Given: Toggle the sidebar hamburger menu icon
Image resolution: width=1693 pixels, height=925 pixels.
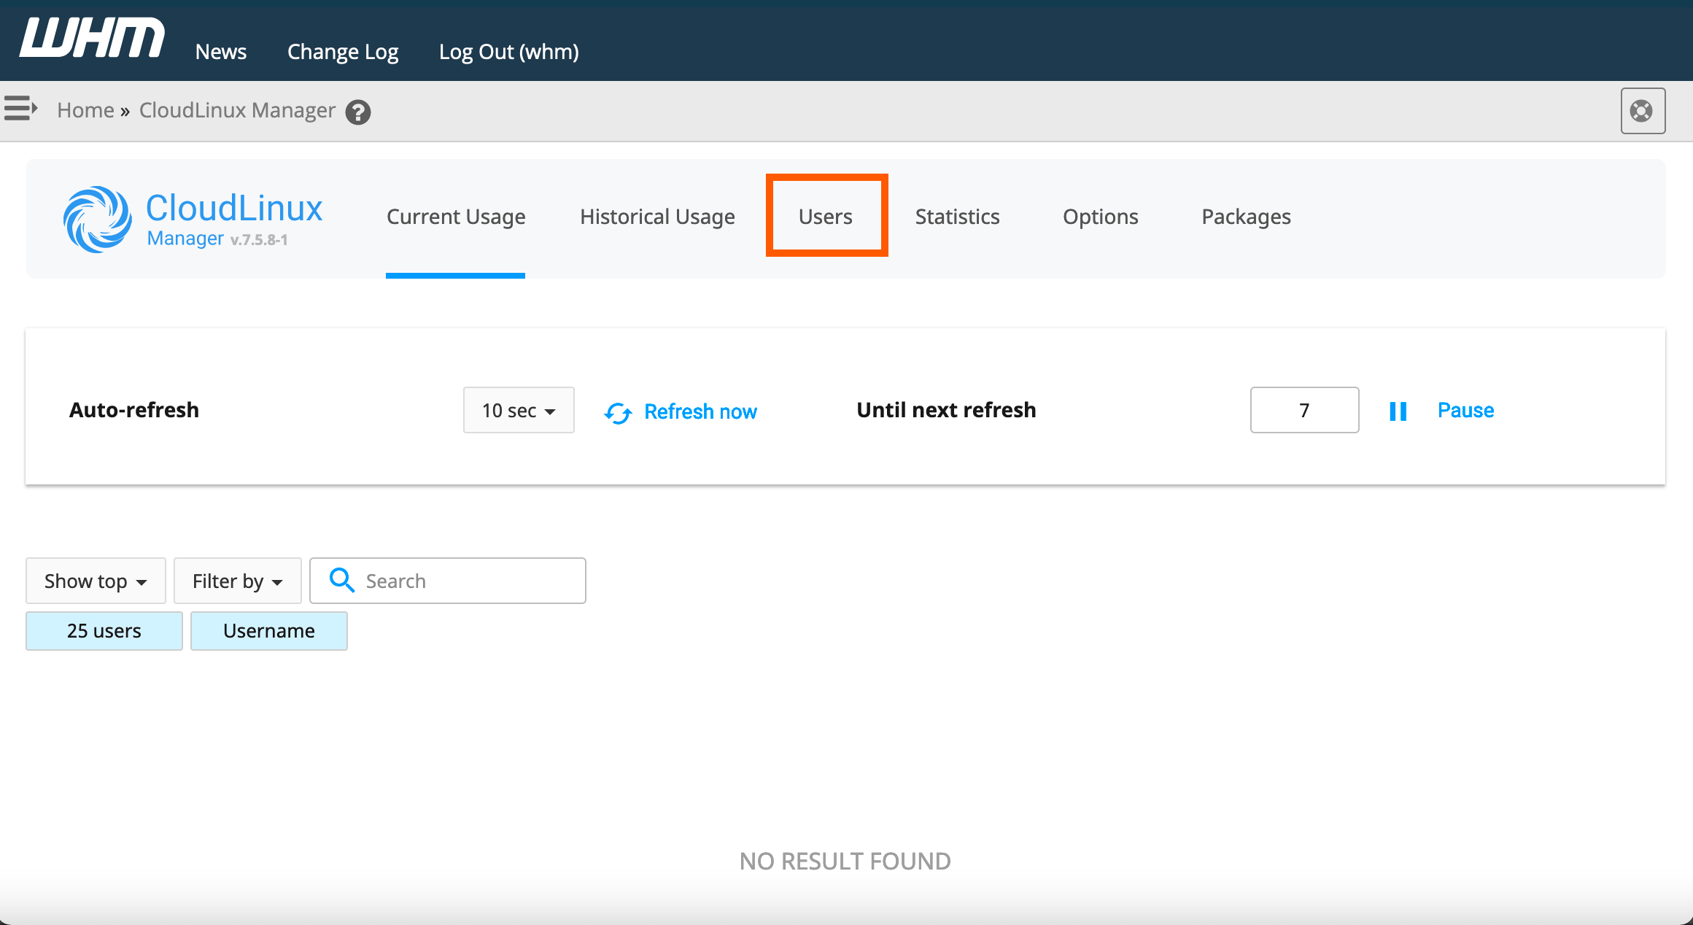Looking at the screenshot, I should pos(20,109).
